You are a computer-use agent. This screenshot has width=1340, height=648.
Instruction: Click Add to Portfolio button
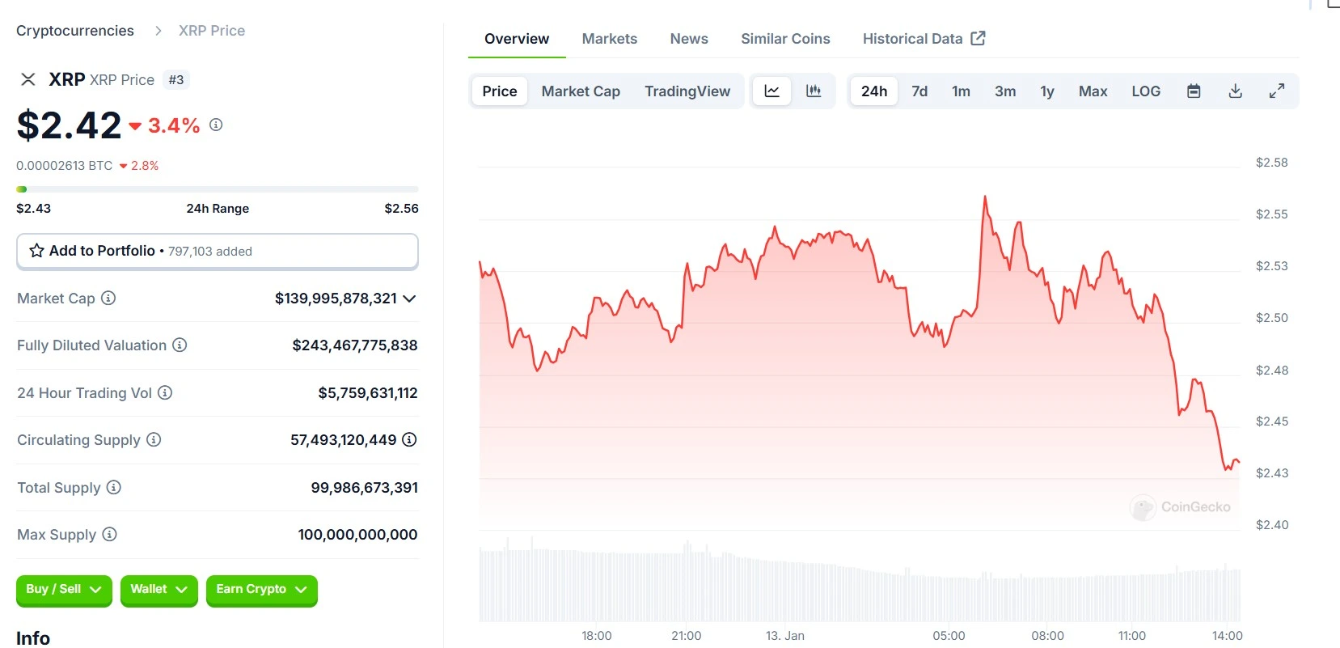click(218, 251)
